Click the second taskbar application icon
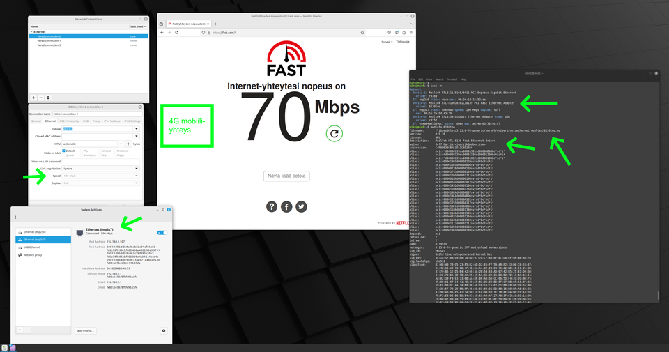The image size is (669, 352). (13, 348)
